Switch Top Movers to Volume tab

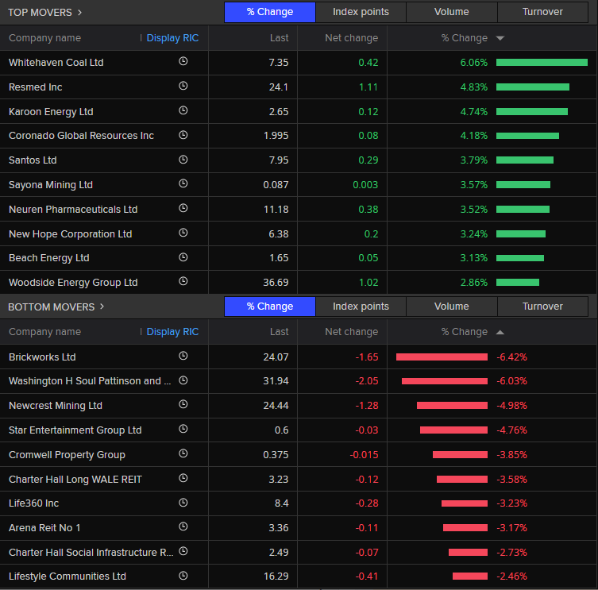point(452,12)
